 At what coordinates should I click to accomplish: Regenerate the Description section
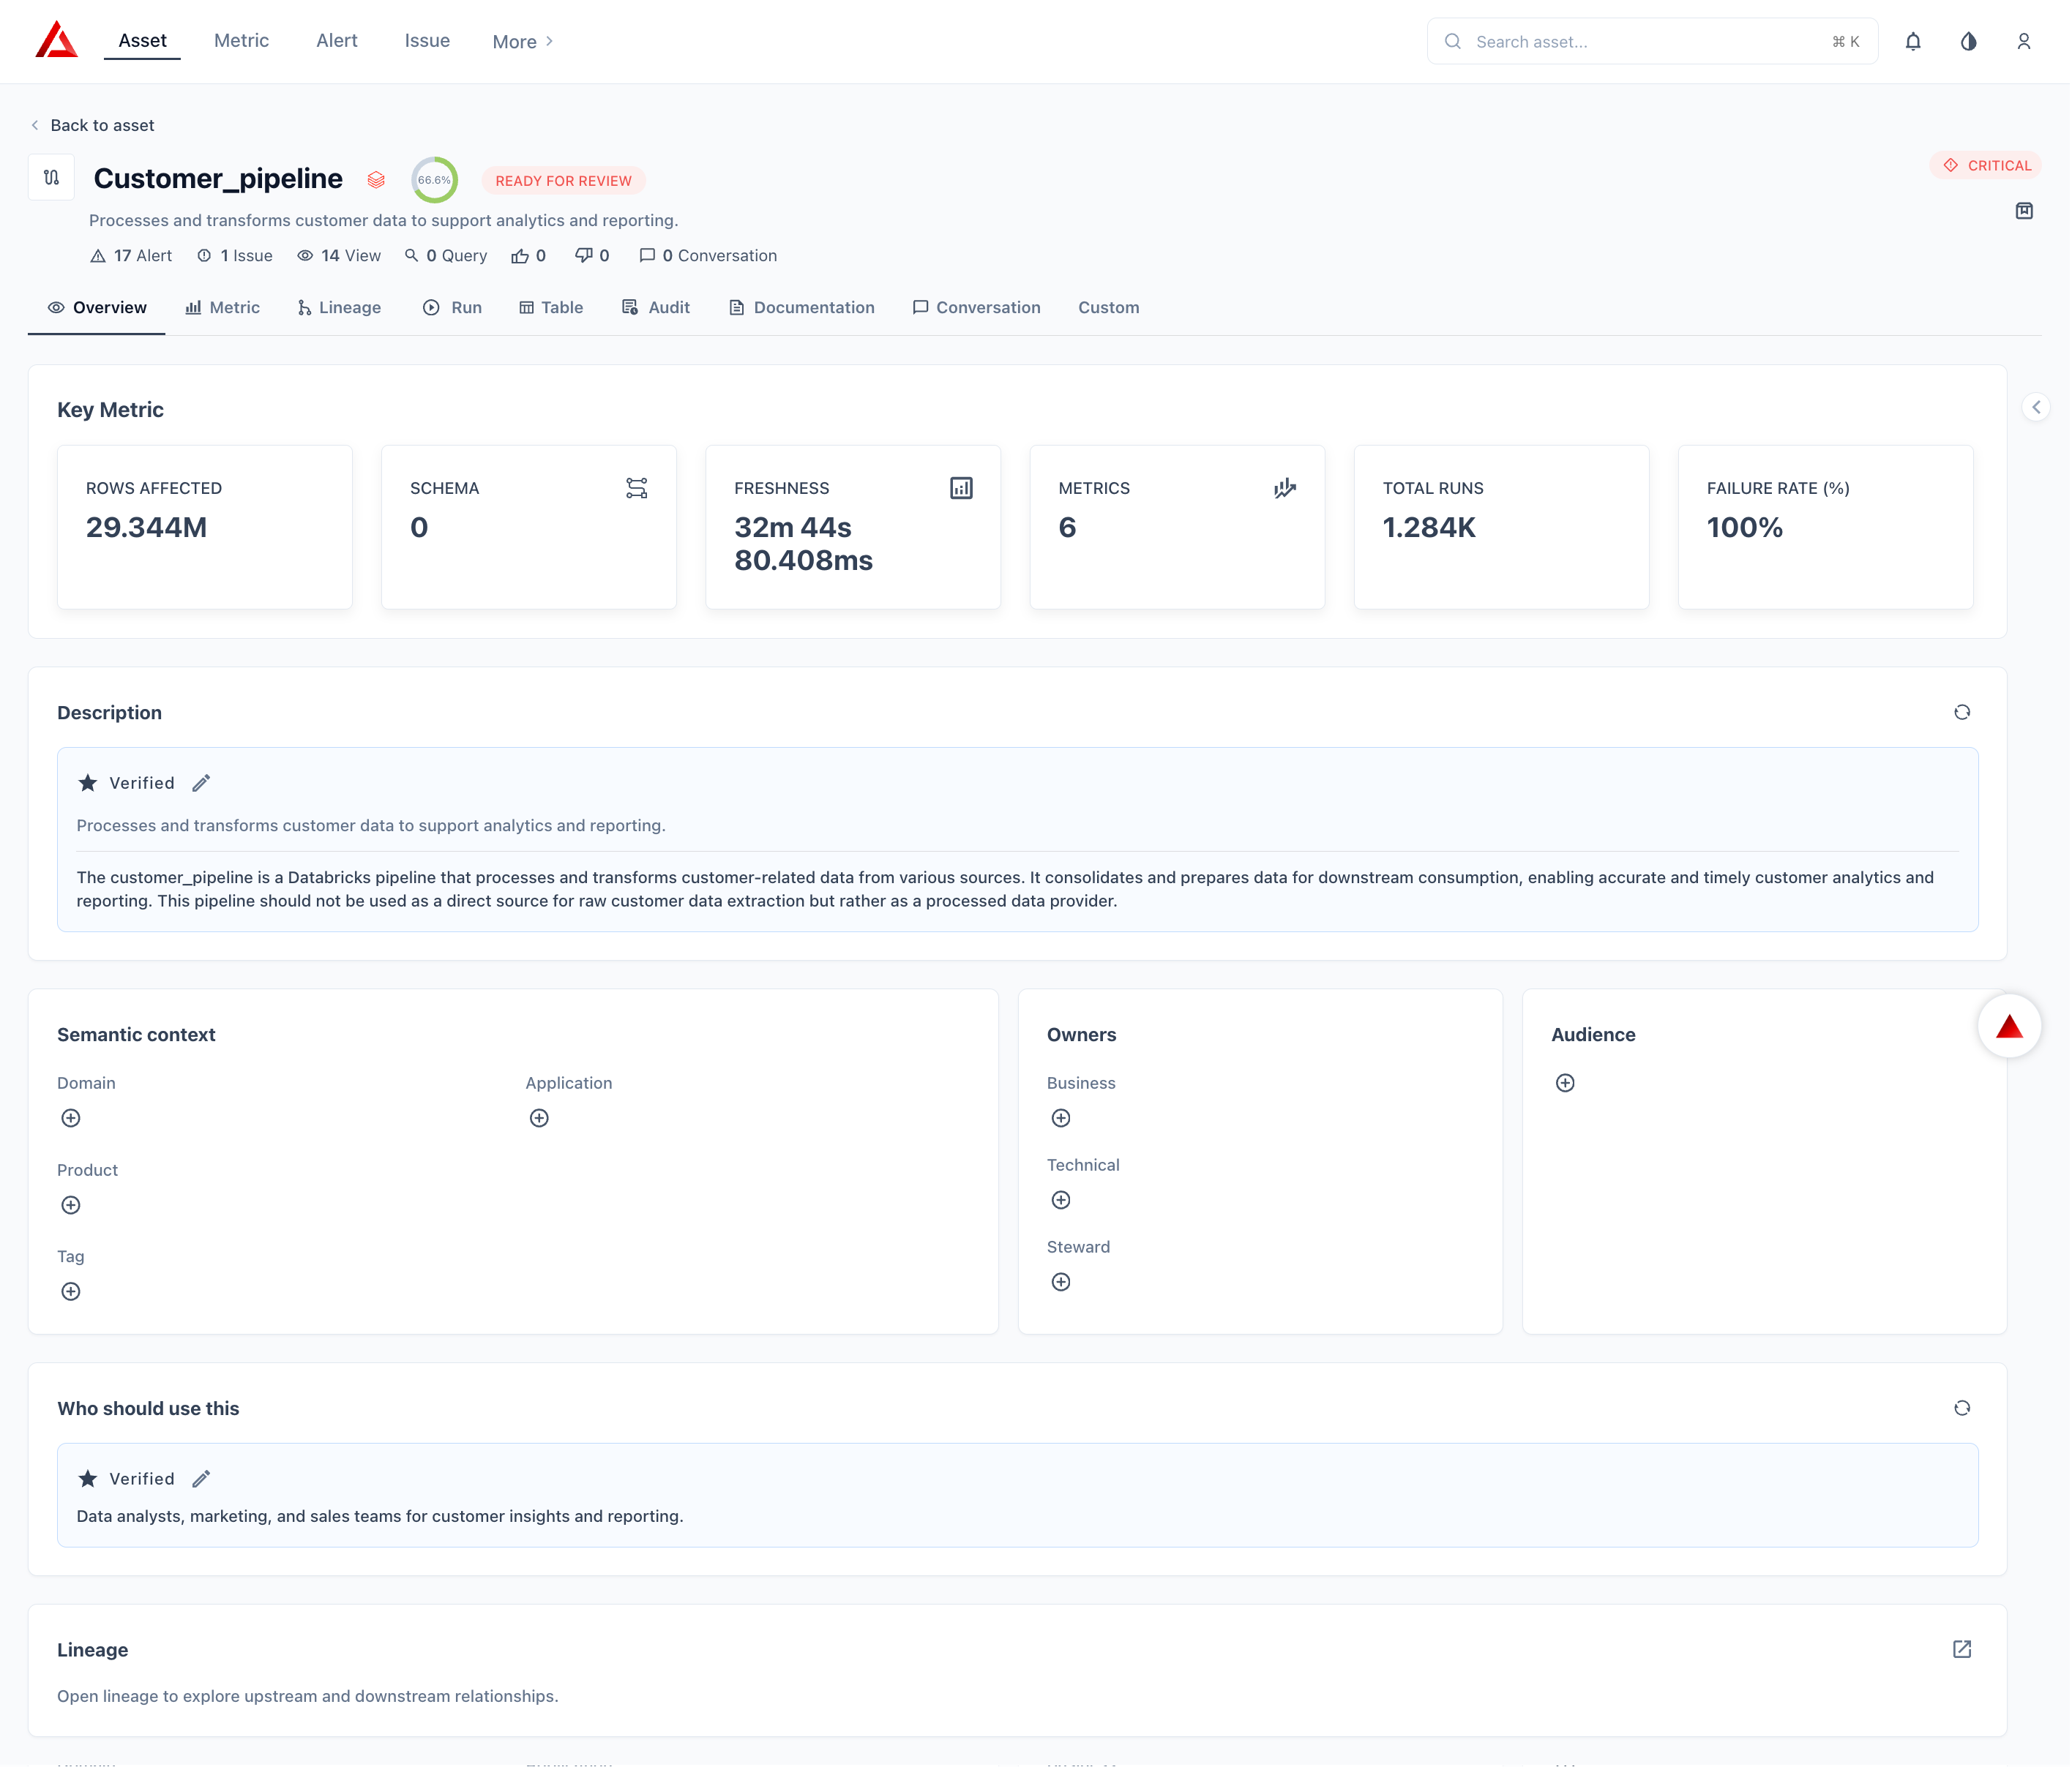point(1962,713)
